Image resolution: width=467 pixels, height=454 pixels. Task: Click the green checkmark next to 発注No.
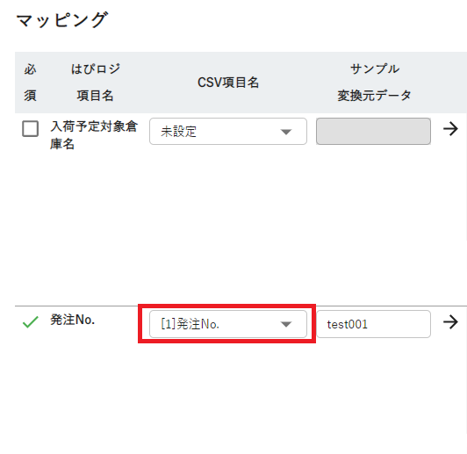31,322
